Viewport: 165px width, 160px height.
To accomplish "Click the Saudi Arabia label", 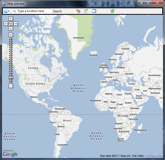I will tap(139, 97).
